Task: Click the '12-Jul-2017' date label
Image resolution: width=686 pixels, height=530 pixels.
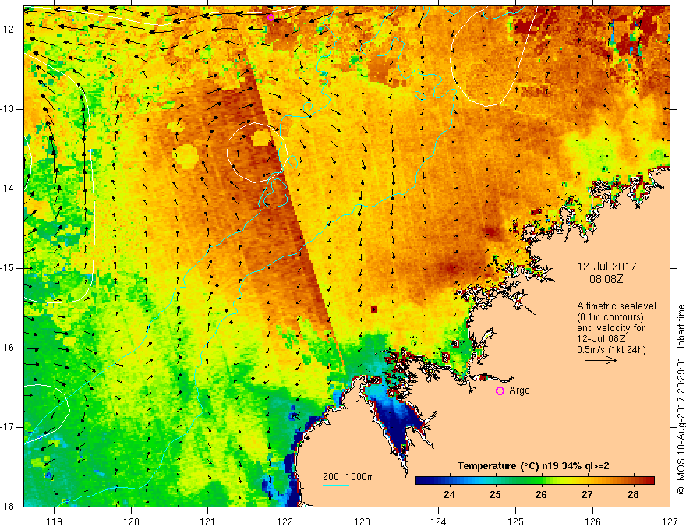Action: pyautogui.click(x=606, y=267)
